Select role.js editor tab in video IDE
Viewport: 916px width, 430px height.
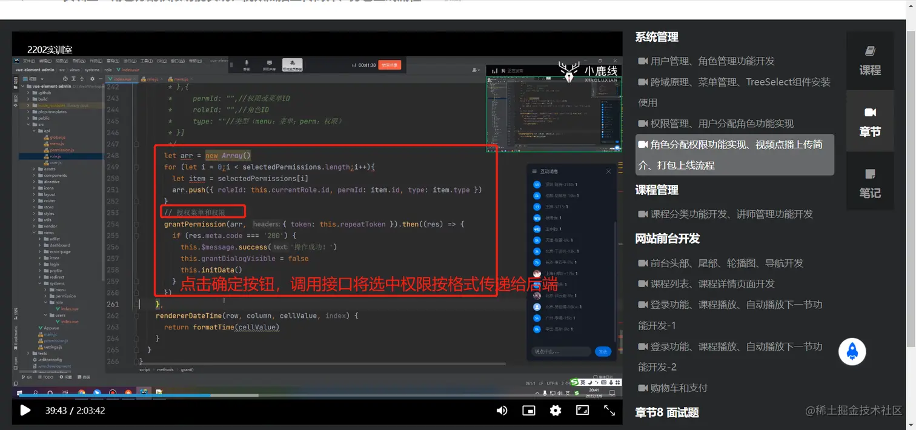click(152, 79)
